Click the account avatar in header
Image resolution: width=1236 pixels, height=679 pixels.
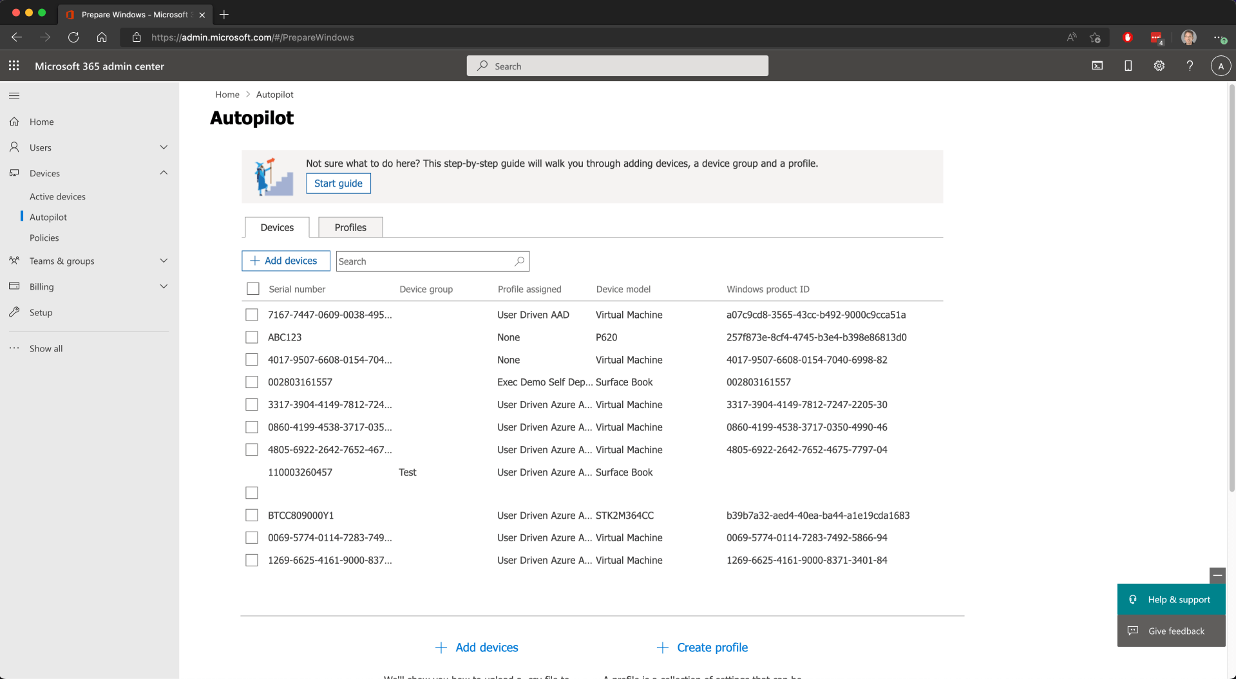point(1221,66)
